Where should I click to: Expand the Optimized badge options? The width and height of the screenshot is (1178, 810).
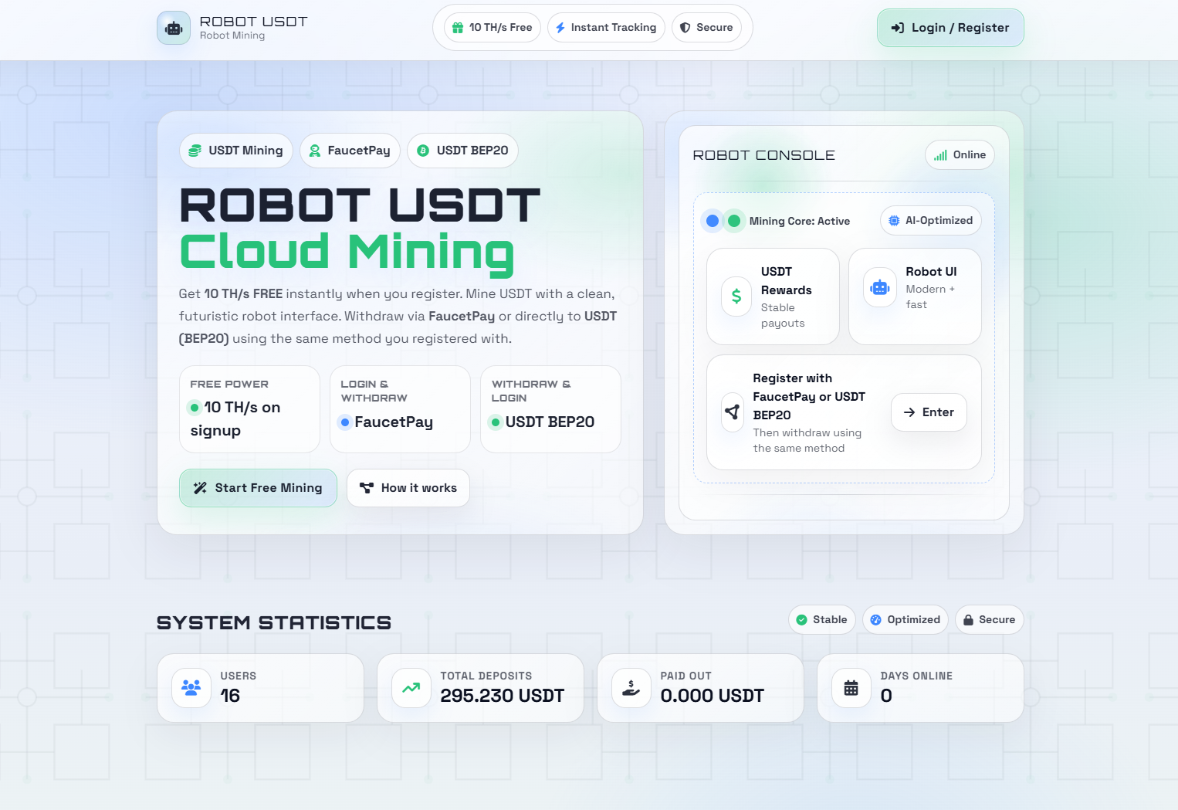pyautogui.click(x=905, y=619)
